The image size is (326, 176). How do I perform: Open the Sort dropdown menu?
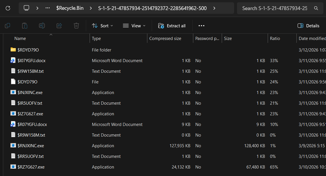click(x=103, y=26)
